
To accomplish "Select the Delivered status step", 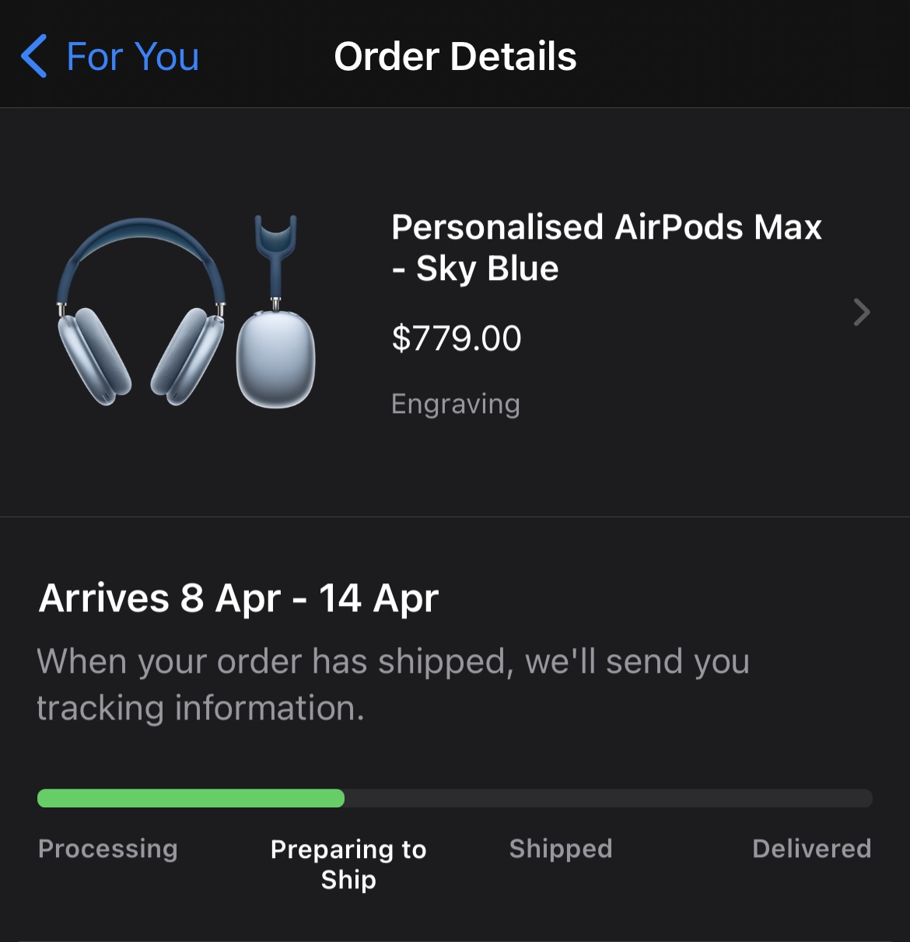I will click(x=811, y=849).
